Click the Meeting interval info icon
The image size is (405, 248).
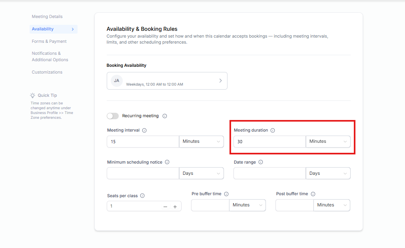(x=144, y=130)
